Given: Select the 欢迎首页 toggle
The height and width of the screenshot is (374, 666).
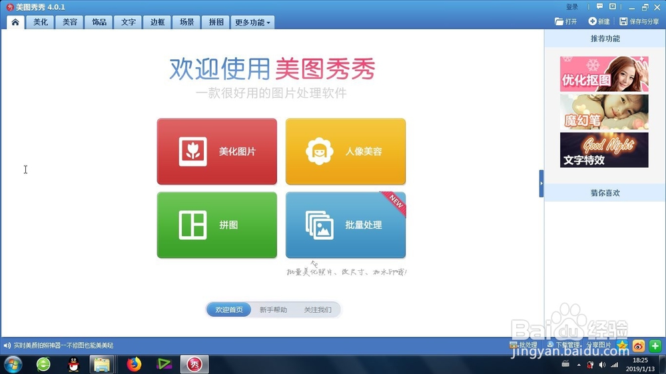Looking at the screenshot, I should coord(229,309).
